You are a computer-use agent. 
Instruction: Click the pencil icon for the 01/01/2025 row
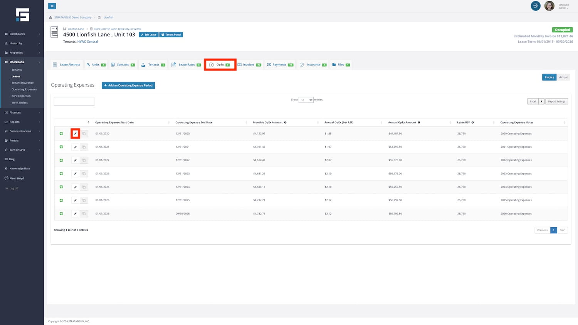(x=75, y=200)
